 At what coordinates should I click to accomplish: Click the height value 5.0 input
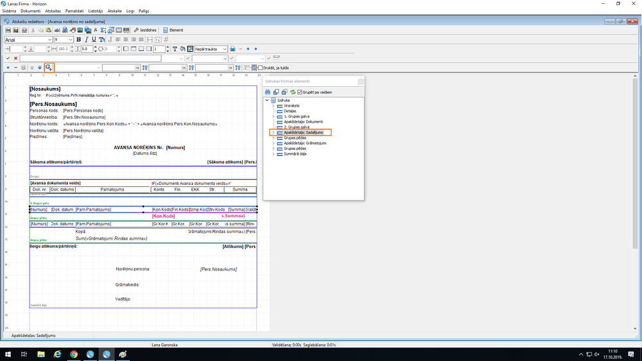pos(87,49)
